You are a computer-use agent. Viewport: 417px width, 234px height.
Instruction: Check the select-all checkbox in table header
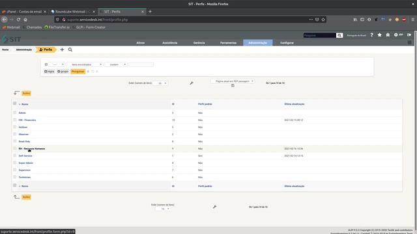pos(14,103)
